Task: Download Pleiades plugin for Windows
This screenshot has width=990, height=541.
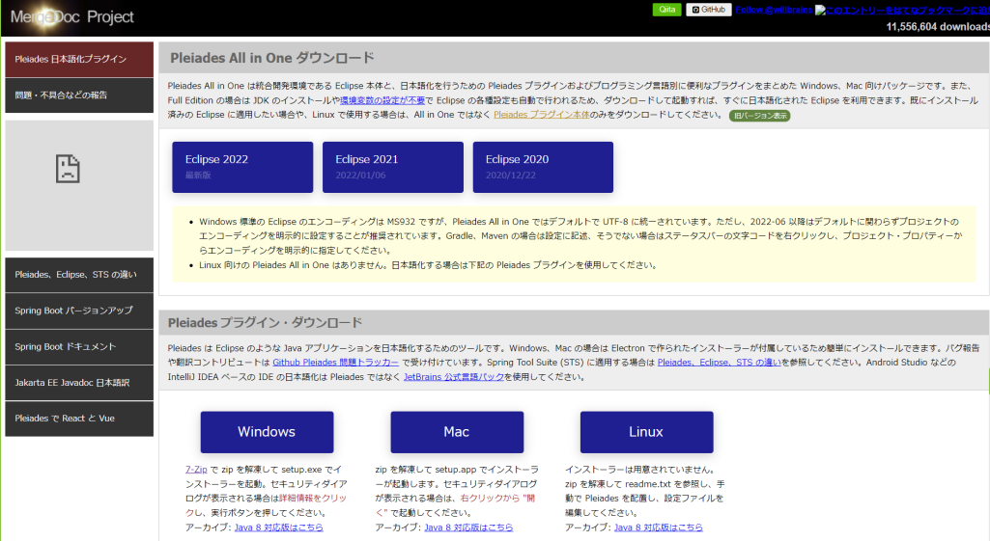Action: pos(268,432)
